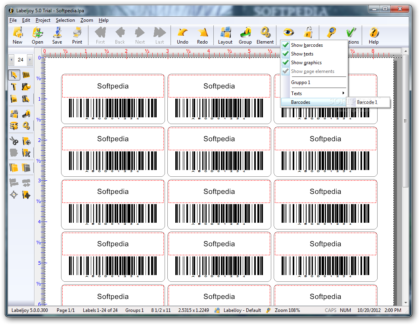Click the move arrows element icon
The image size is (420, 325).
[26, 195]
